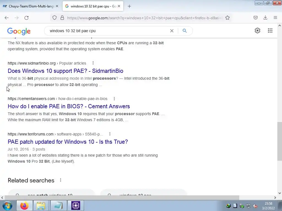Open more options for tenforums.com result
The width and height of the screenshot is (282, 211).
click(x=110, y=134)
